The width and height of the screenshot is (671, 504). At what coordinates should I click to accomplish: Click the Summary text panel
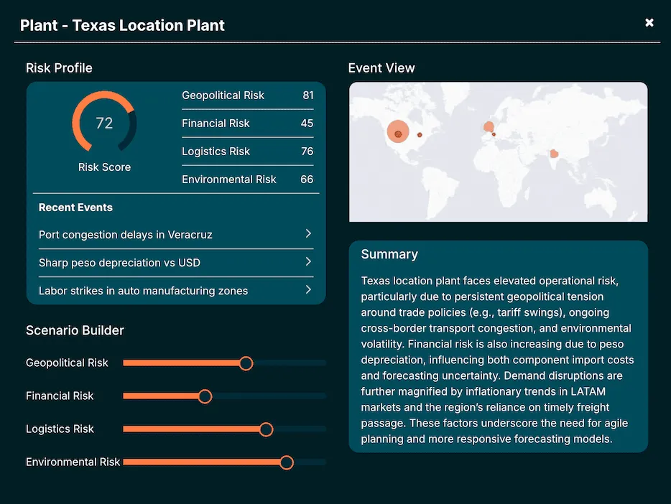tap(498, 346)
